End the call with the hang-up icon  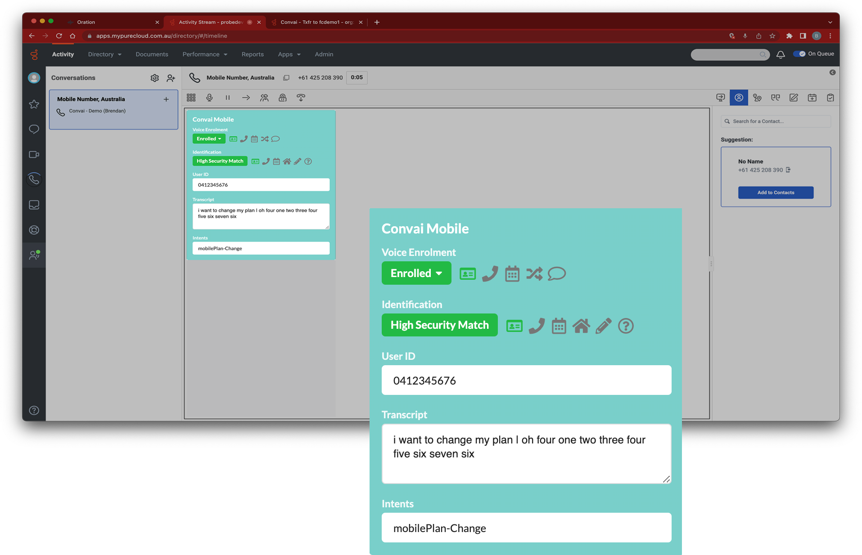coord(301,98)
